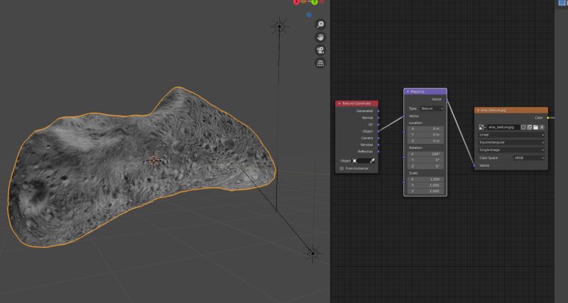Click the Scale X 1.000 field
The height and width of the screenshot is (303, 568).
click(425, 180)
